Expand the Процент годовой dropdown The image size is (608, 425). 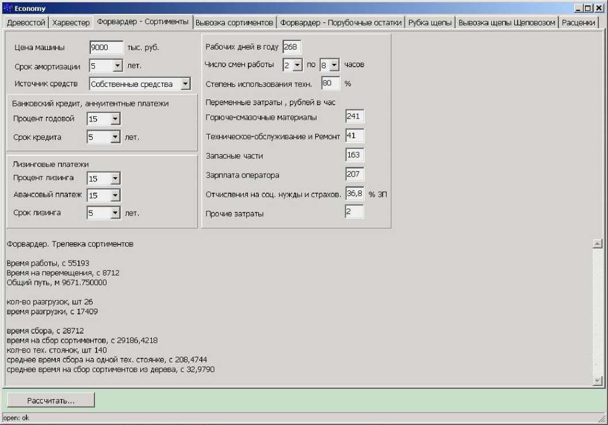pos(115,119)
